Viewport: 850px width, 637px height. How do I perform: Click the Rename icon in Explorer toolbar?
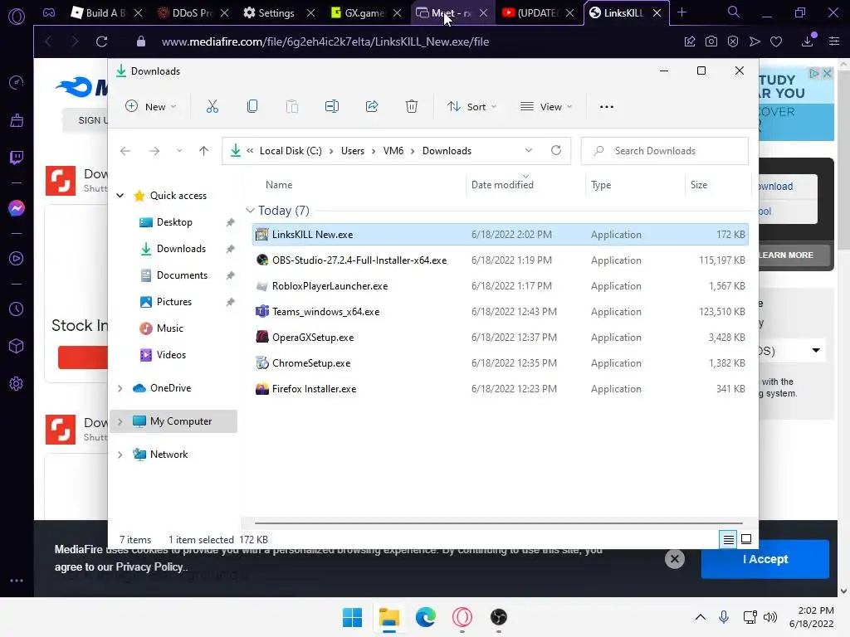pyautogui.click(x=332, y=107)
